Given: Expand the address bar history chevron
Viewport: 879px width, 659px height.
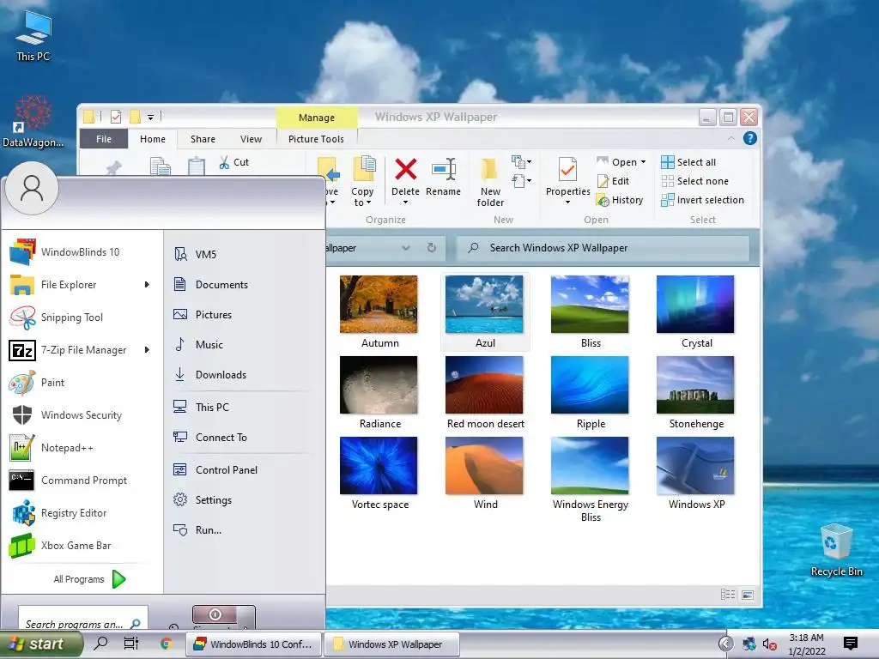Looking at the screenshot, I should (x=406, y=248).
